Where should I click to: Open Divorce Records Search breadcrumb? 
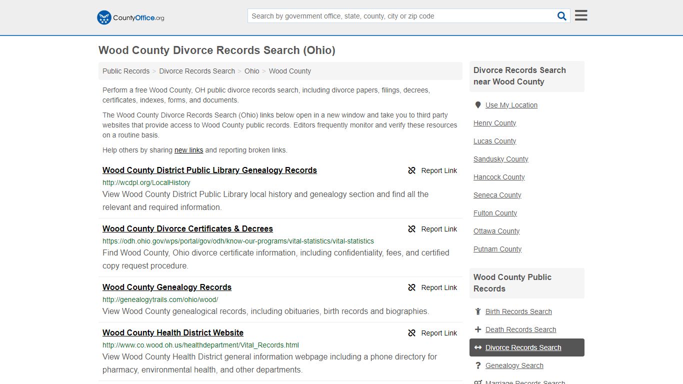tap(197, 71)
